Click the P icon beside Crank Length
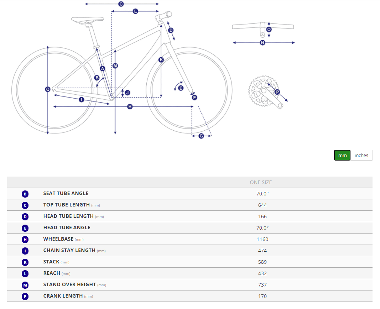 click(x=25, y=296)
